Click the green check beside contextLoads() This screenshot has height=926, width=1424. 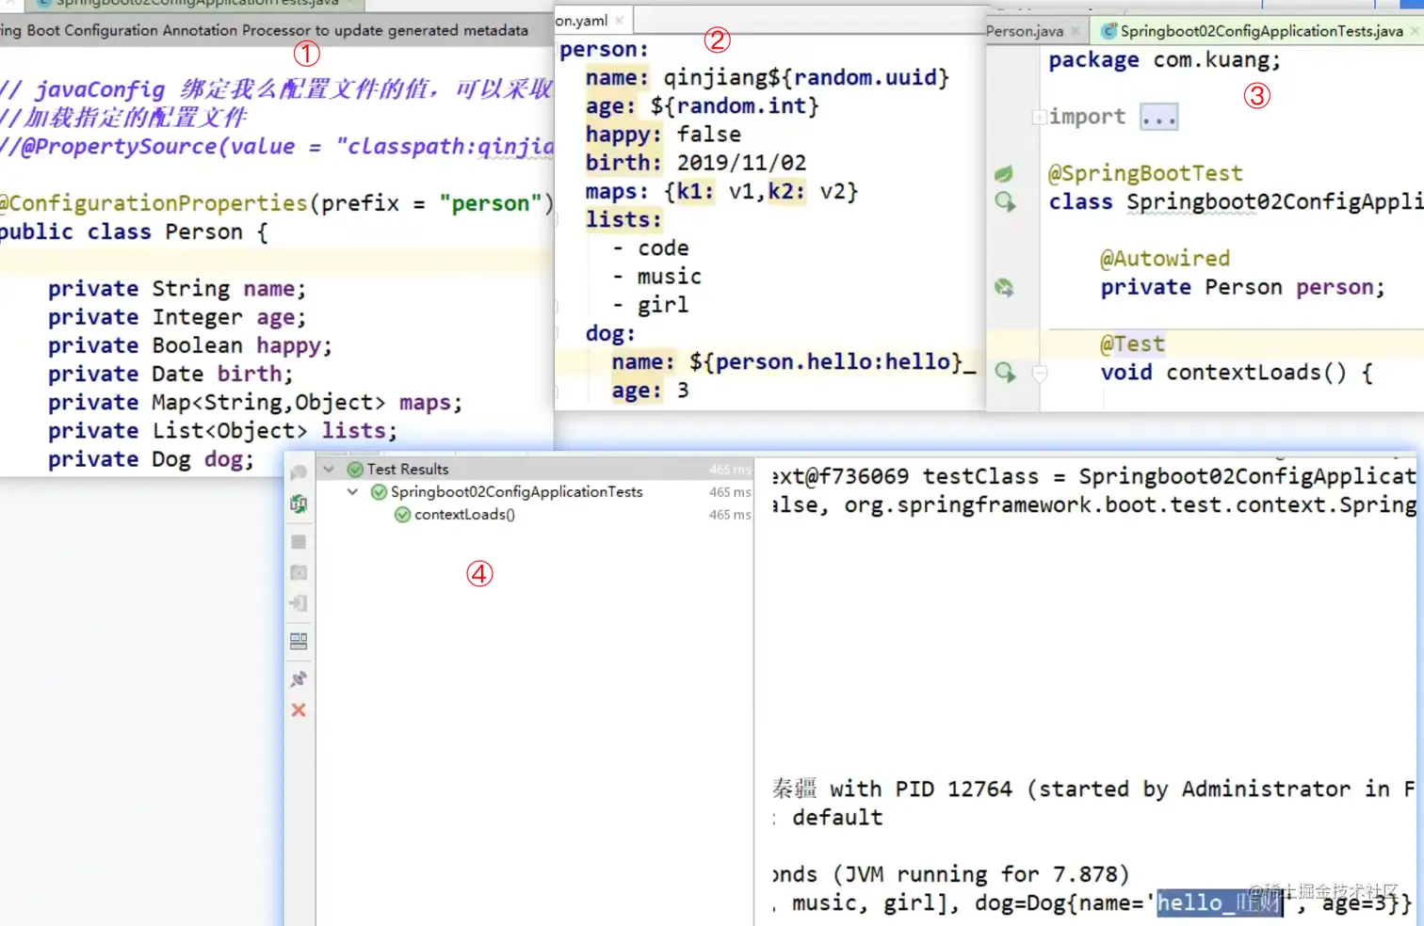pyautogui.click(x=402, y=515)
